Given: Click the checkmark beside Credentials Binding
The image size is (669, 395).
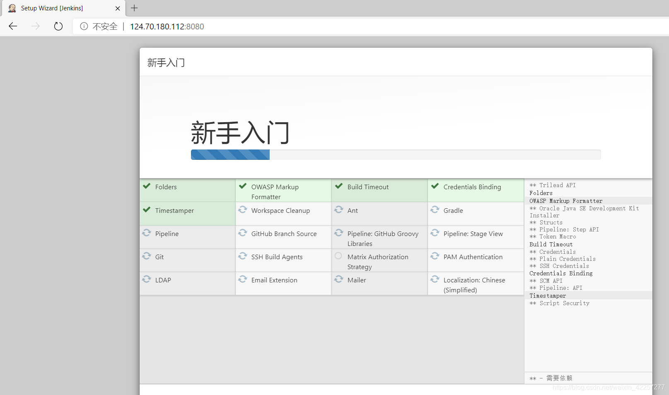Looking at the screenshot, I should click(435, 186).
